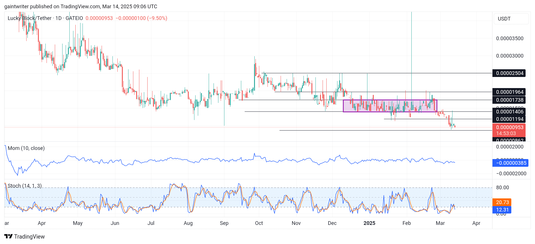The image size is (535, 244).
Task: Click the momentum value −0.00000385 label
Action: [511, 163]
